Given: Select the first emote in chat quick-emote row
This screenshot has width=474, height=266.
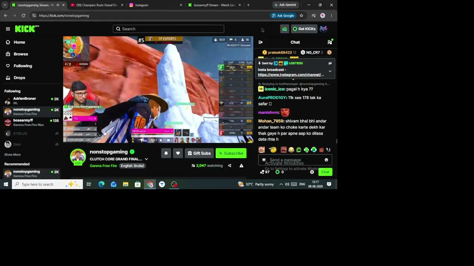Looking at the screenshot, I should click(262, 150).
